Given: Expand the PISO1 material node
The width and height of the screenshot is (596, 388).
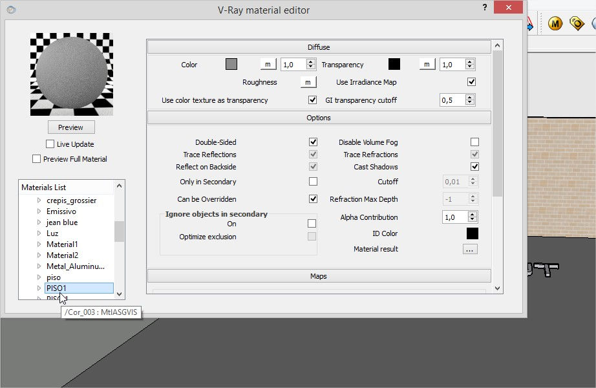Looking at the screenshot, I should pyautogui.click(x=39, y=288).
